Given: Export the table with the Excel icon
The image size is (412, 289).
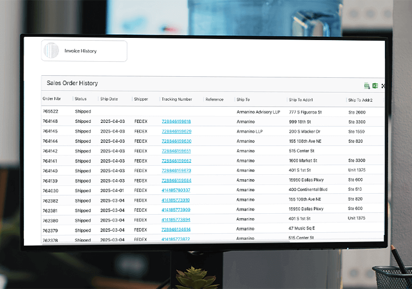Looking at the screenshot, I should tap(375, 86).
